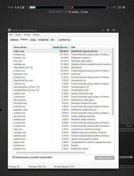This screenshot has height=176, width=134.
Task: Click 'Local Security Authority Process' description
Action: [x=86, y=129]
